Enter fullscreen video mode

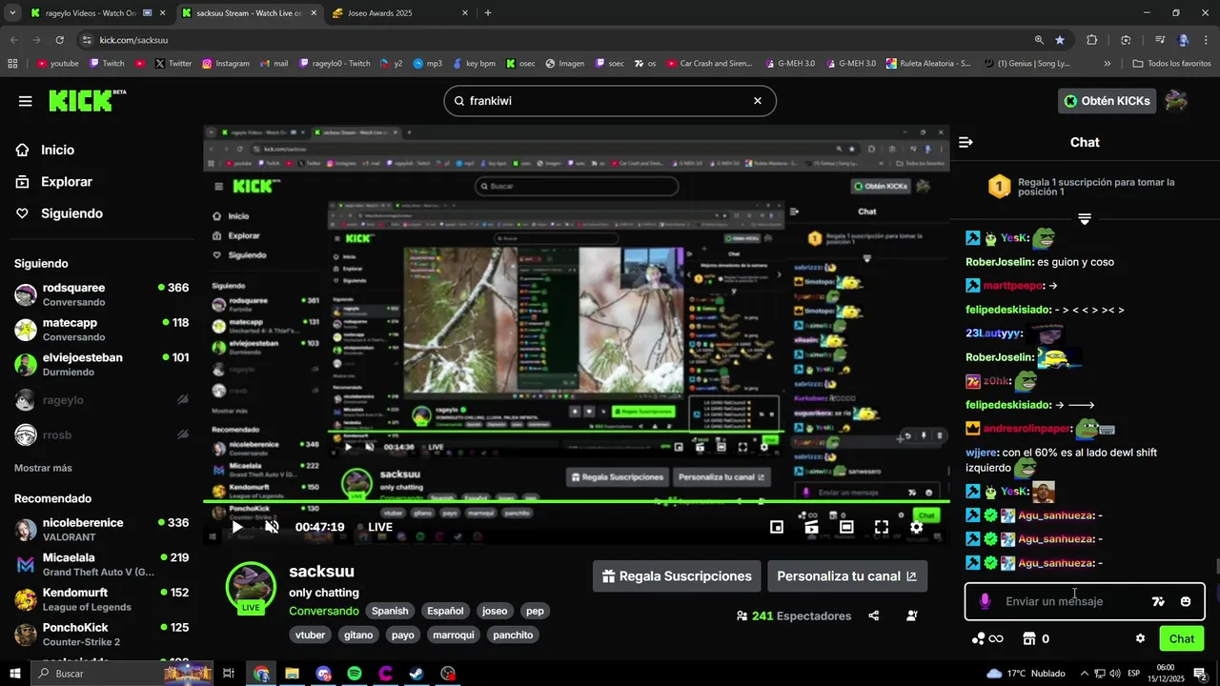(x=882, y=527)
